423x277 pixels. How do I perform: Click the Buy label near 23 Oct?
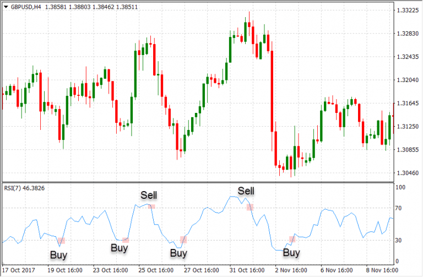click(x=119, y=248)
